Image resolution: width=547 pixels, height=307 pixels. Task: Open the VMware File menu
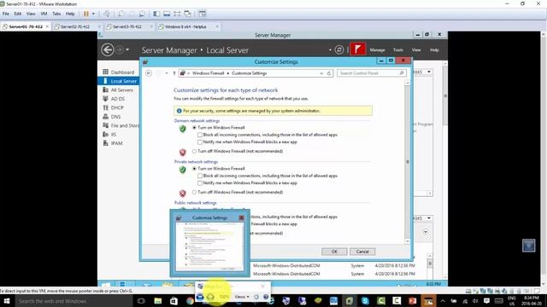point(6,14)
